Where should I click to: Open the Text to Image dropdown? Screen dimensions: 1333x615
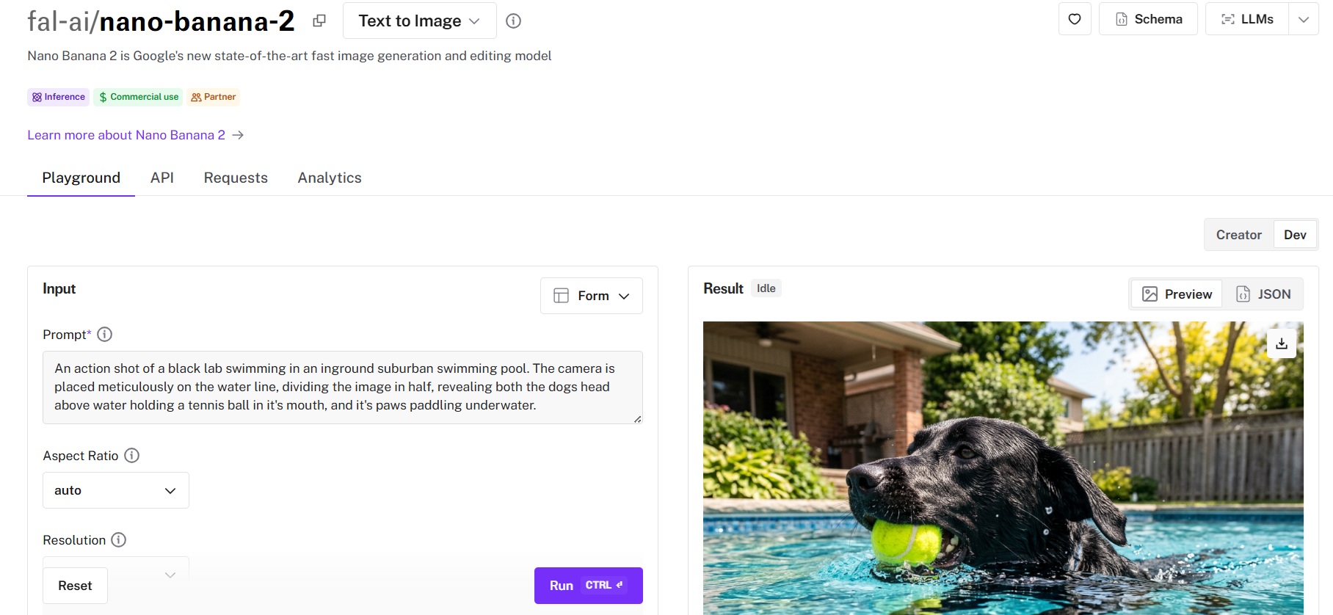(x=419, y=21)
